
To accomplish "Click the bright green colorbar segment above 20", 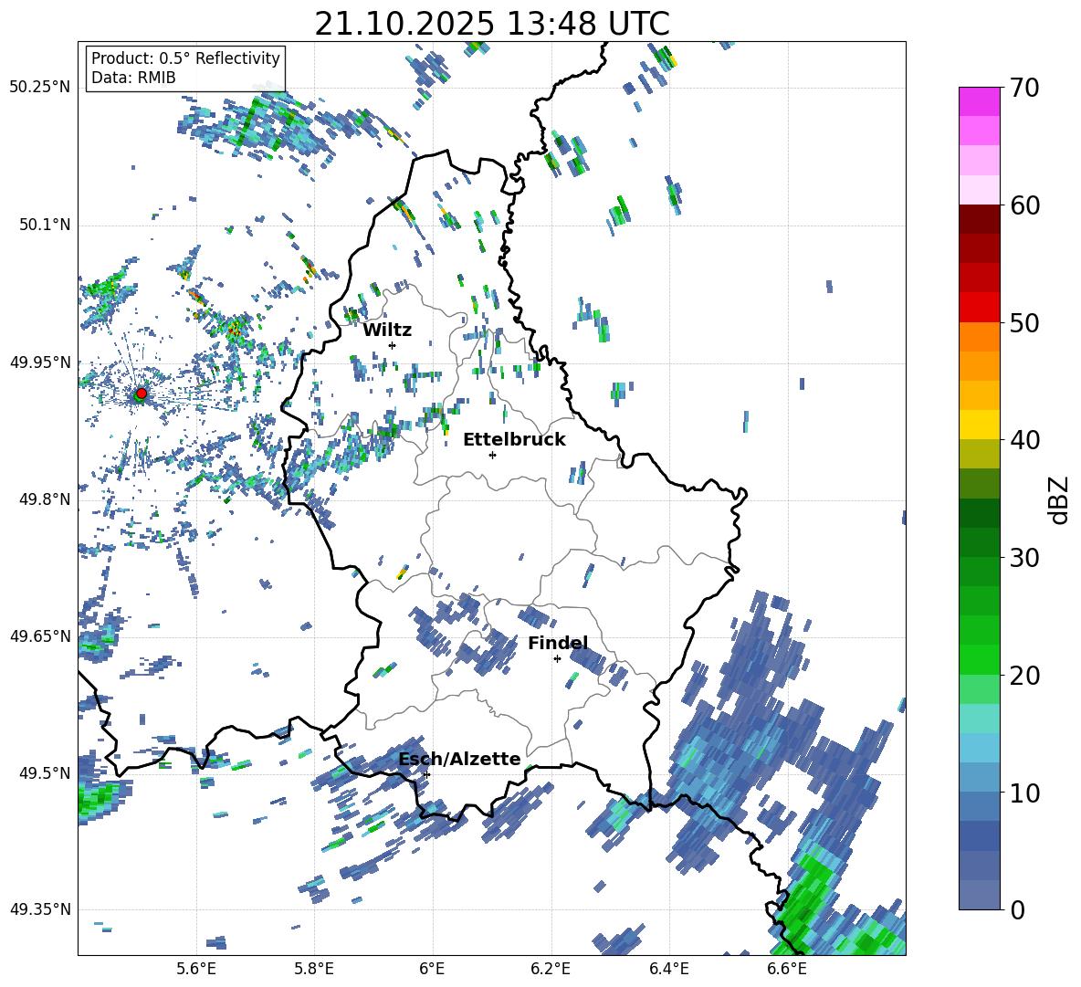I will pos(979,659).
